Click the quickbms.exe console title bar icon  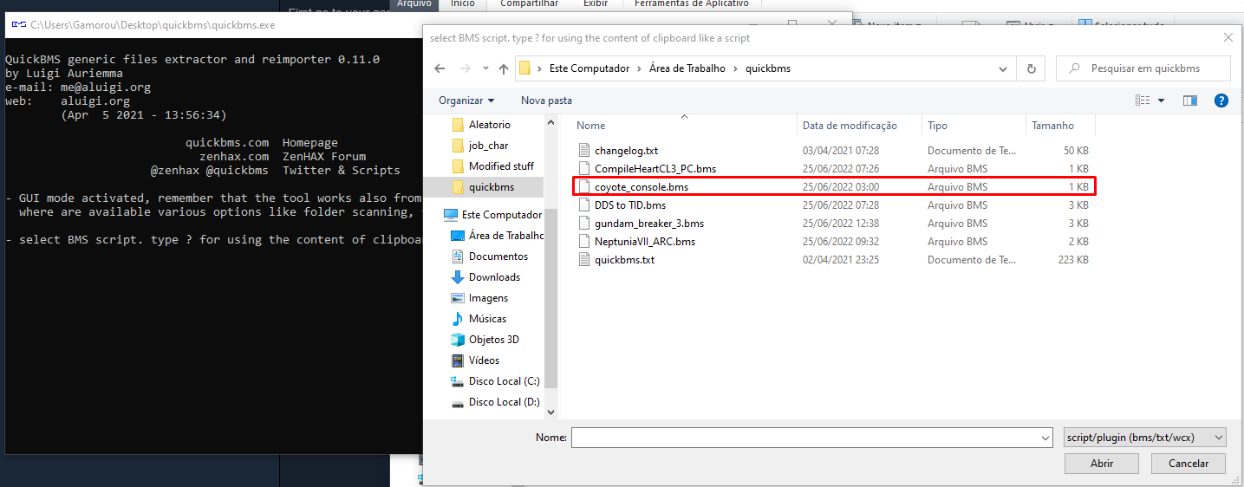point(18,25)
